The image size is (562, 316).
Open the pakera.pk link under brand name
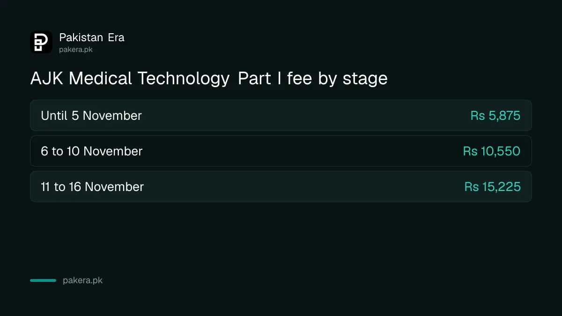point(76,49)
